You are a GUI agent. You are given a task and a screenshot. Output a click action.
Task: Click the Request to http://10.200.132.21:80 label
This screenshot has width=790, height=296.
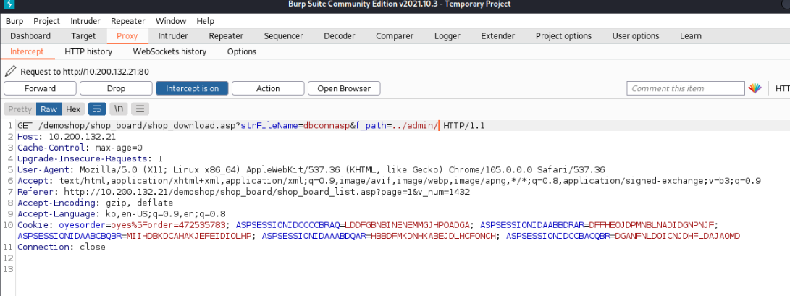(85, 72)
